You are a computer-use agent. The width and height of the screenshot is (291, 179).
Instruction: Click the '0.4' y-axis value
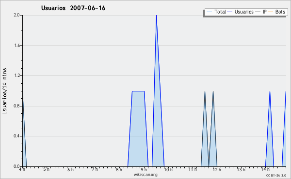(16, 136)
